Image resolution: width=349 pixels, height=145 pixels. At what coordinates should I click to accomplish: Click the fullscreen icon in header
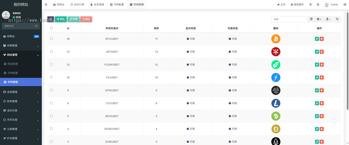(x=318, y=5)
